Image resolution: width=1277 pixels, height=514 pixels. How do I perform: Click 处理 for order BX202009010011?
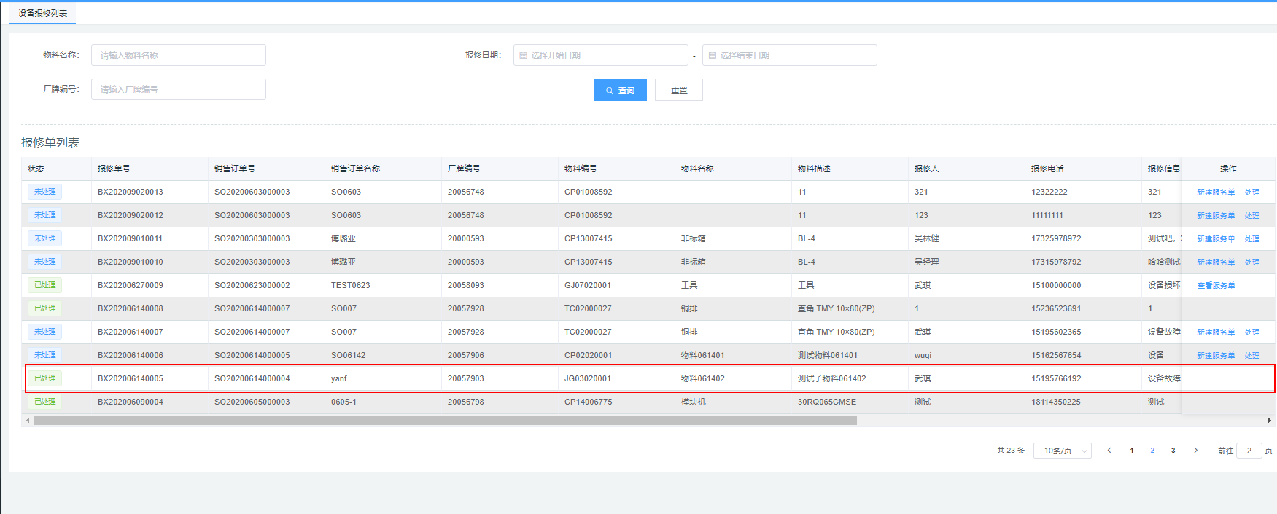tap(1252, 239)
